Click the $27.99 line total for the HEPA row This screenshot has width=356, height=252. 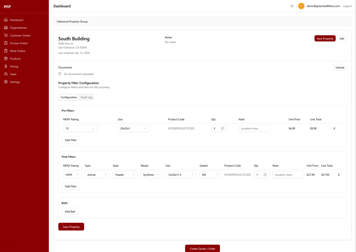[x=325, y=175]
